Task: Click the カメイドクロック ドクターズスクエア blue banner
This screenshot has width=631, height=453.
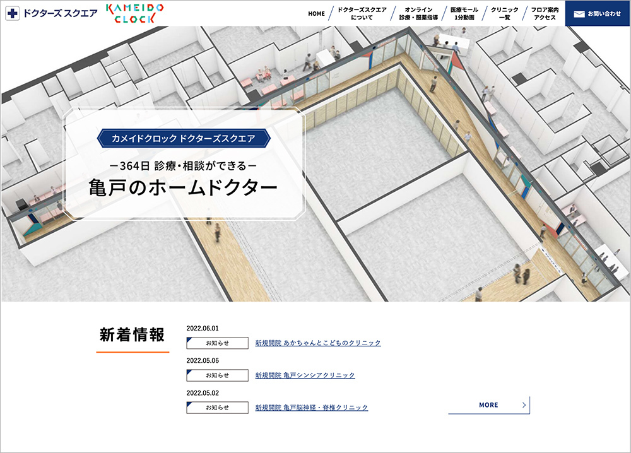Action: [183, 138]
